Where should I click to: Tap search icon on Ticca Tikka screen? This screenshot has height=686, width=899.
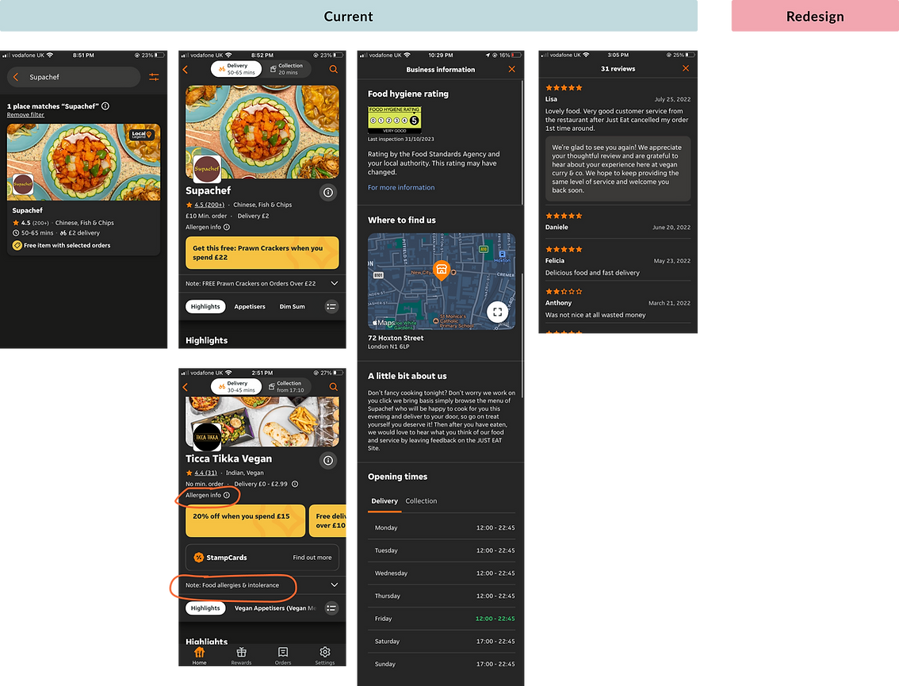point(334,387)
